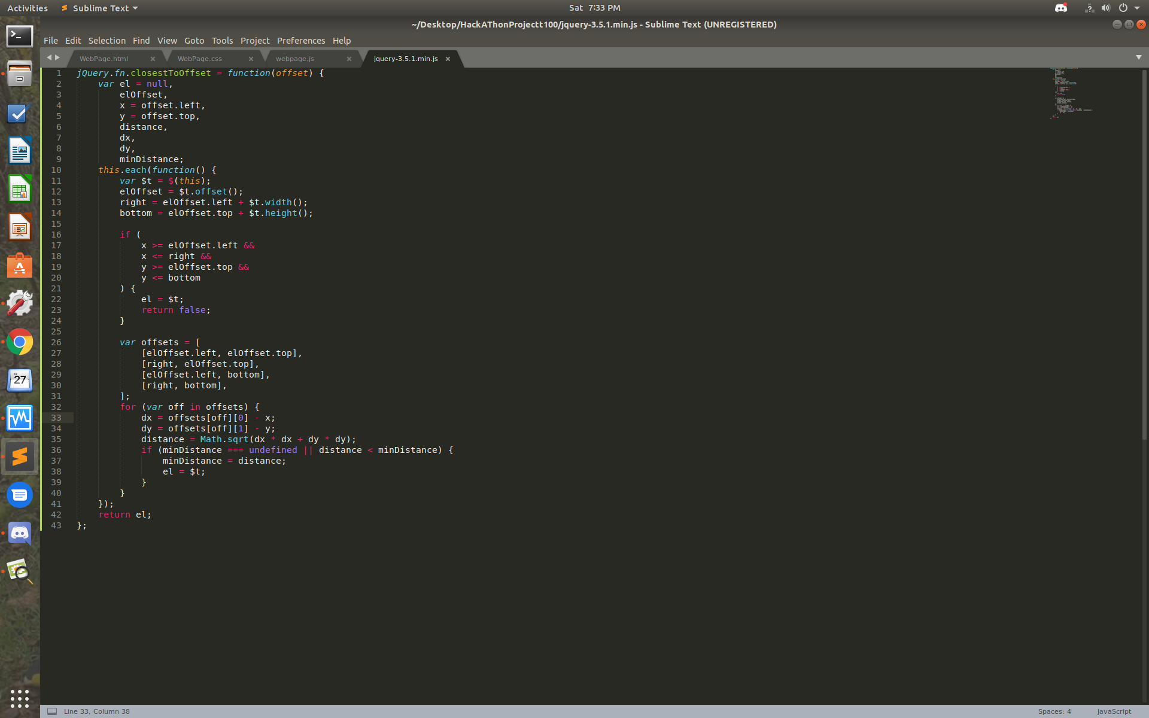The width and height of the screenshot is (1149, 718).
Task: Open the Spaces: 4 indentation selector
Action: click(1054, 711)
